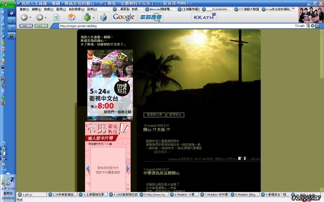Open the CYC遊戲大聯盟 favorites bar link

coord(247,9)
